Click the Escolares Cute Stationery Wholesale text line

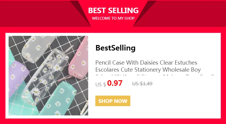pyautogui.click(x=148, y=70)
